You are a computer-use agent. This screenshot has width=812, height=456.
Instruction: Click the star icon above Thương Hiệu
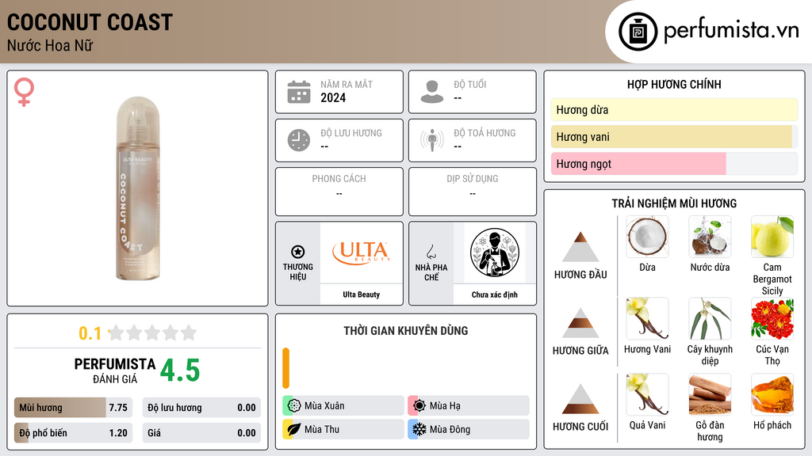(298, 252)
